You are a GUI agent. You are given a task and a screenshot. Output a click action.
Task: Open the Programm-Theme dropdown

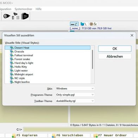click(x=75, y=95)
